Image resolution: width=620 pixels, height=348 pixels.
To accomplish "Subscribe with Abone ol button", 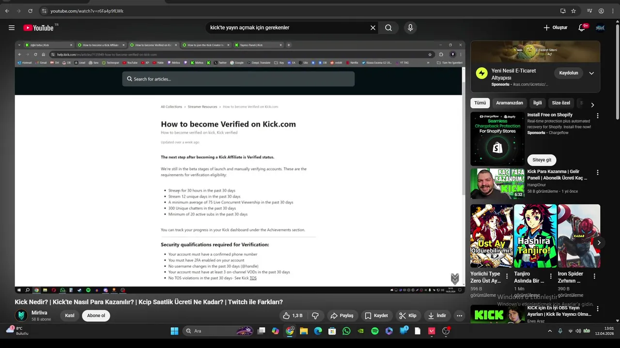I will coord(96,316).
